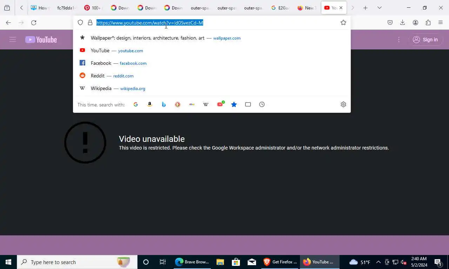Search with Wikipedia icon this time
The width and height of the screenshot is (449, 269).
tap(206, 104)
